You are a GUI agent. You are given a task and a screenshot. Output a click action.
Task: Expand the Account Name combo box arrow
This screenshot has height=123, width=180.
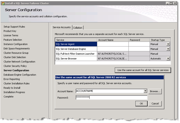click(x=145, y=91)
